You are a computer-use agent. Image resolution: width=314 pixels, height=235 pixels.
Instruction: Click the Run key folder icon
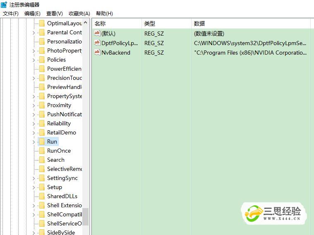coord(41,141)
